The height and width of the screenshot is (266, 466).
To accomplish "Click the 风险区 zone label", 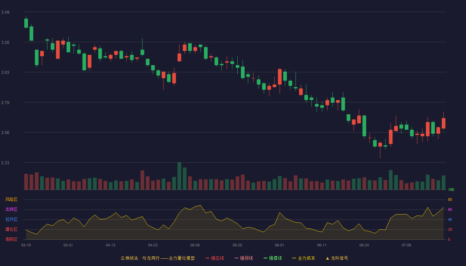I will tap(11, 199).
